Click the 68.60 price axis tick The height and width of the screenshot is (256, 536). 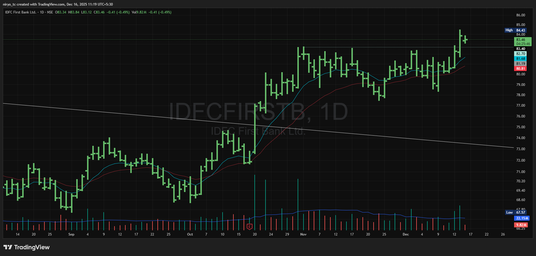520,200
